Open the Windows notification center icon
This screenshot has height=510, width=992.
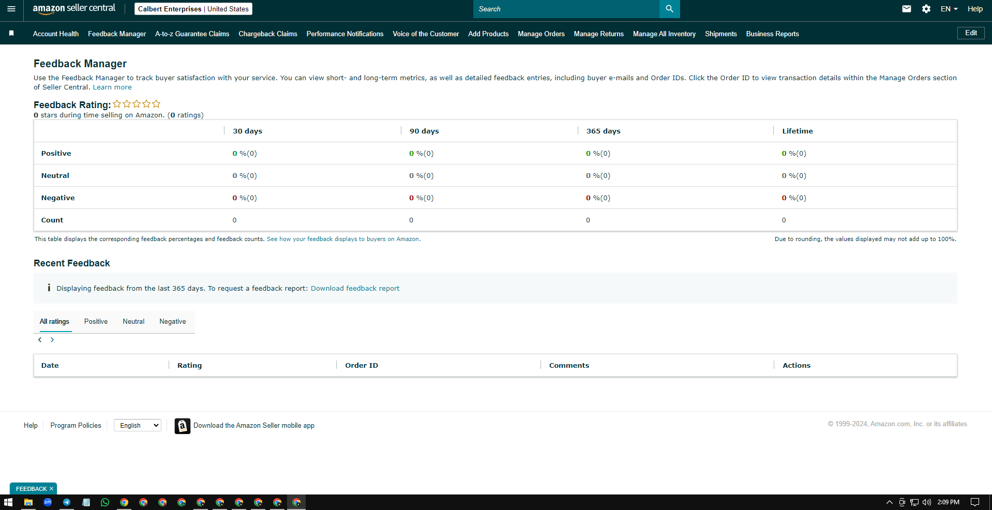point(974,502)
